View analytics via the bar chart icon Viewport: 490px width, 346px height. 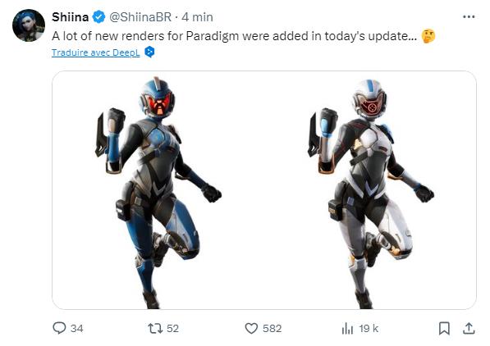pyautogui.click(x=347, y=329)
